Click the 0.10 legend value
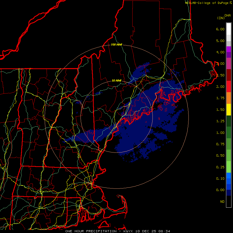Image resolution: width=233 pixels, height=233 pixels. 220,179
